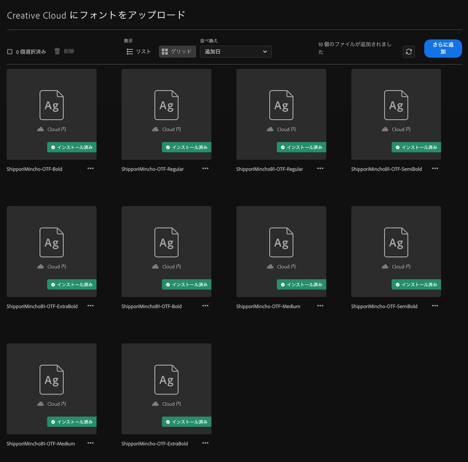Viewport: 468px width, 462px height.
Task: Click Ag font icon of ShipporiMincho-OTF-Medium
Action: point(281,242)
